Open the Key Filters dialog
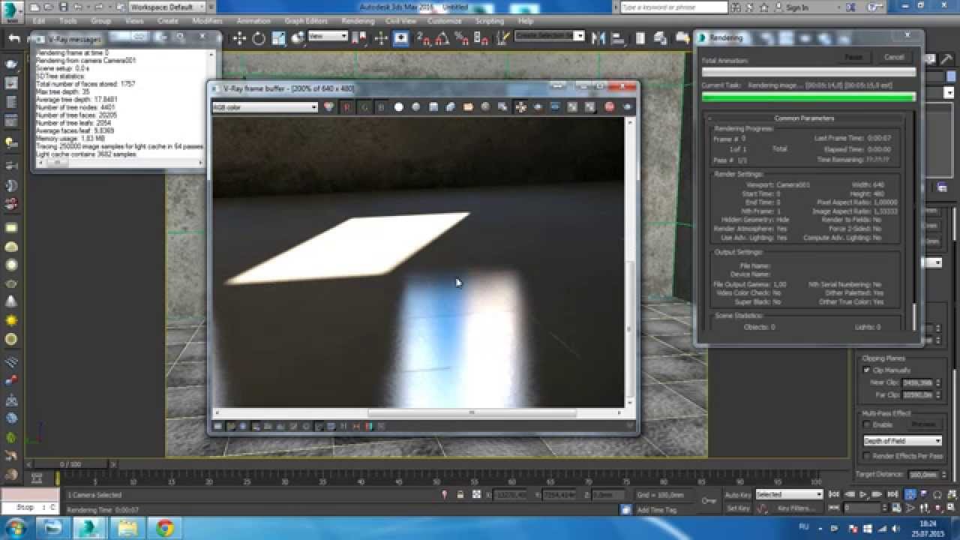960x540 pixels. coord(795,508)
